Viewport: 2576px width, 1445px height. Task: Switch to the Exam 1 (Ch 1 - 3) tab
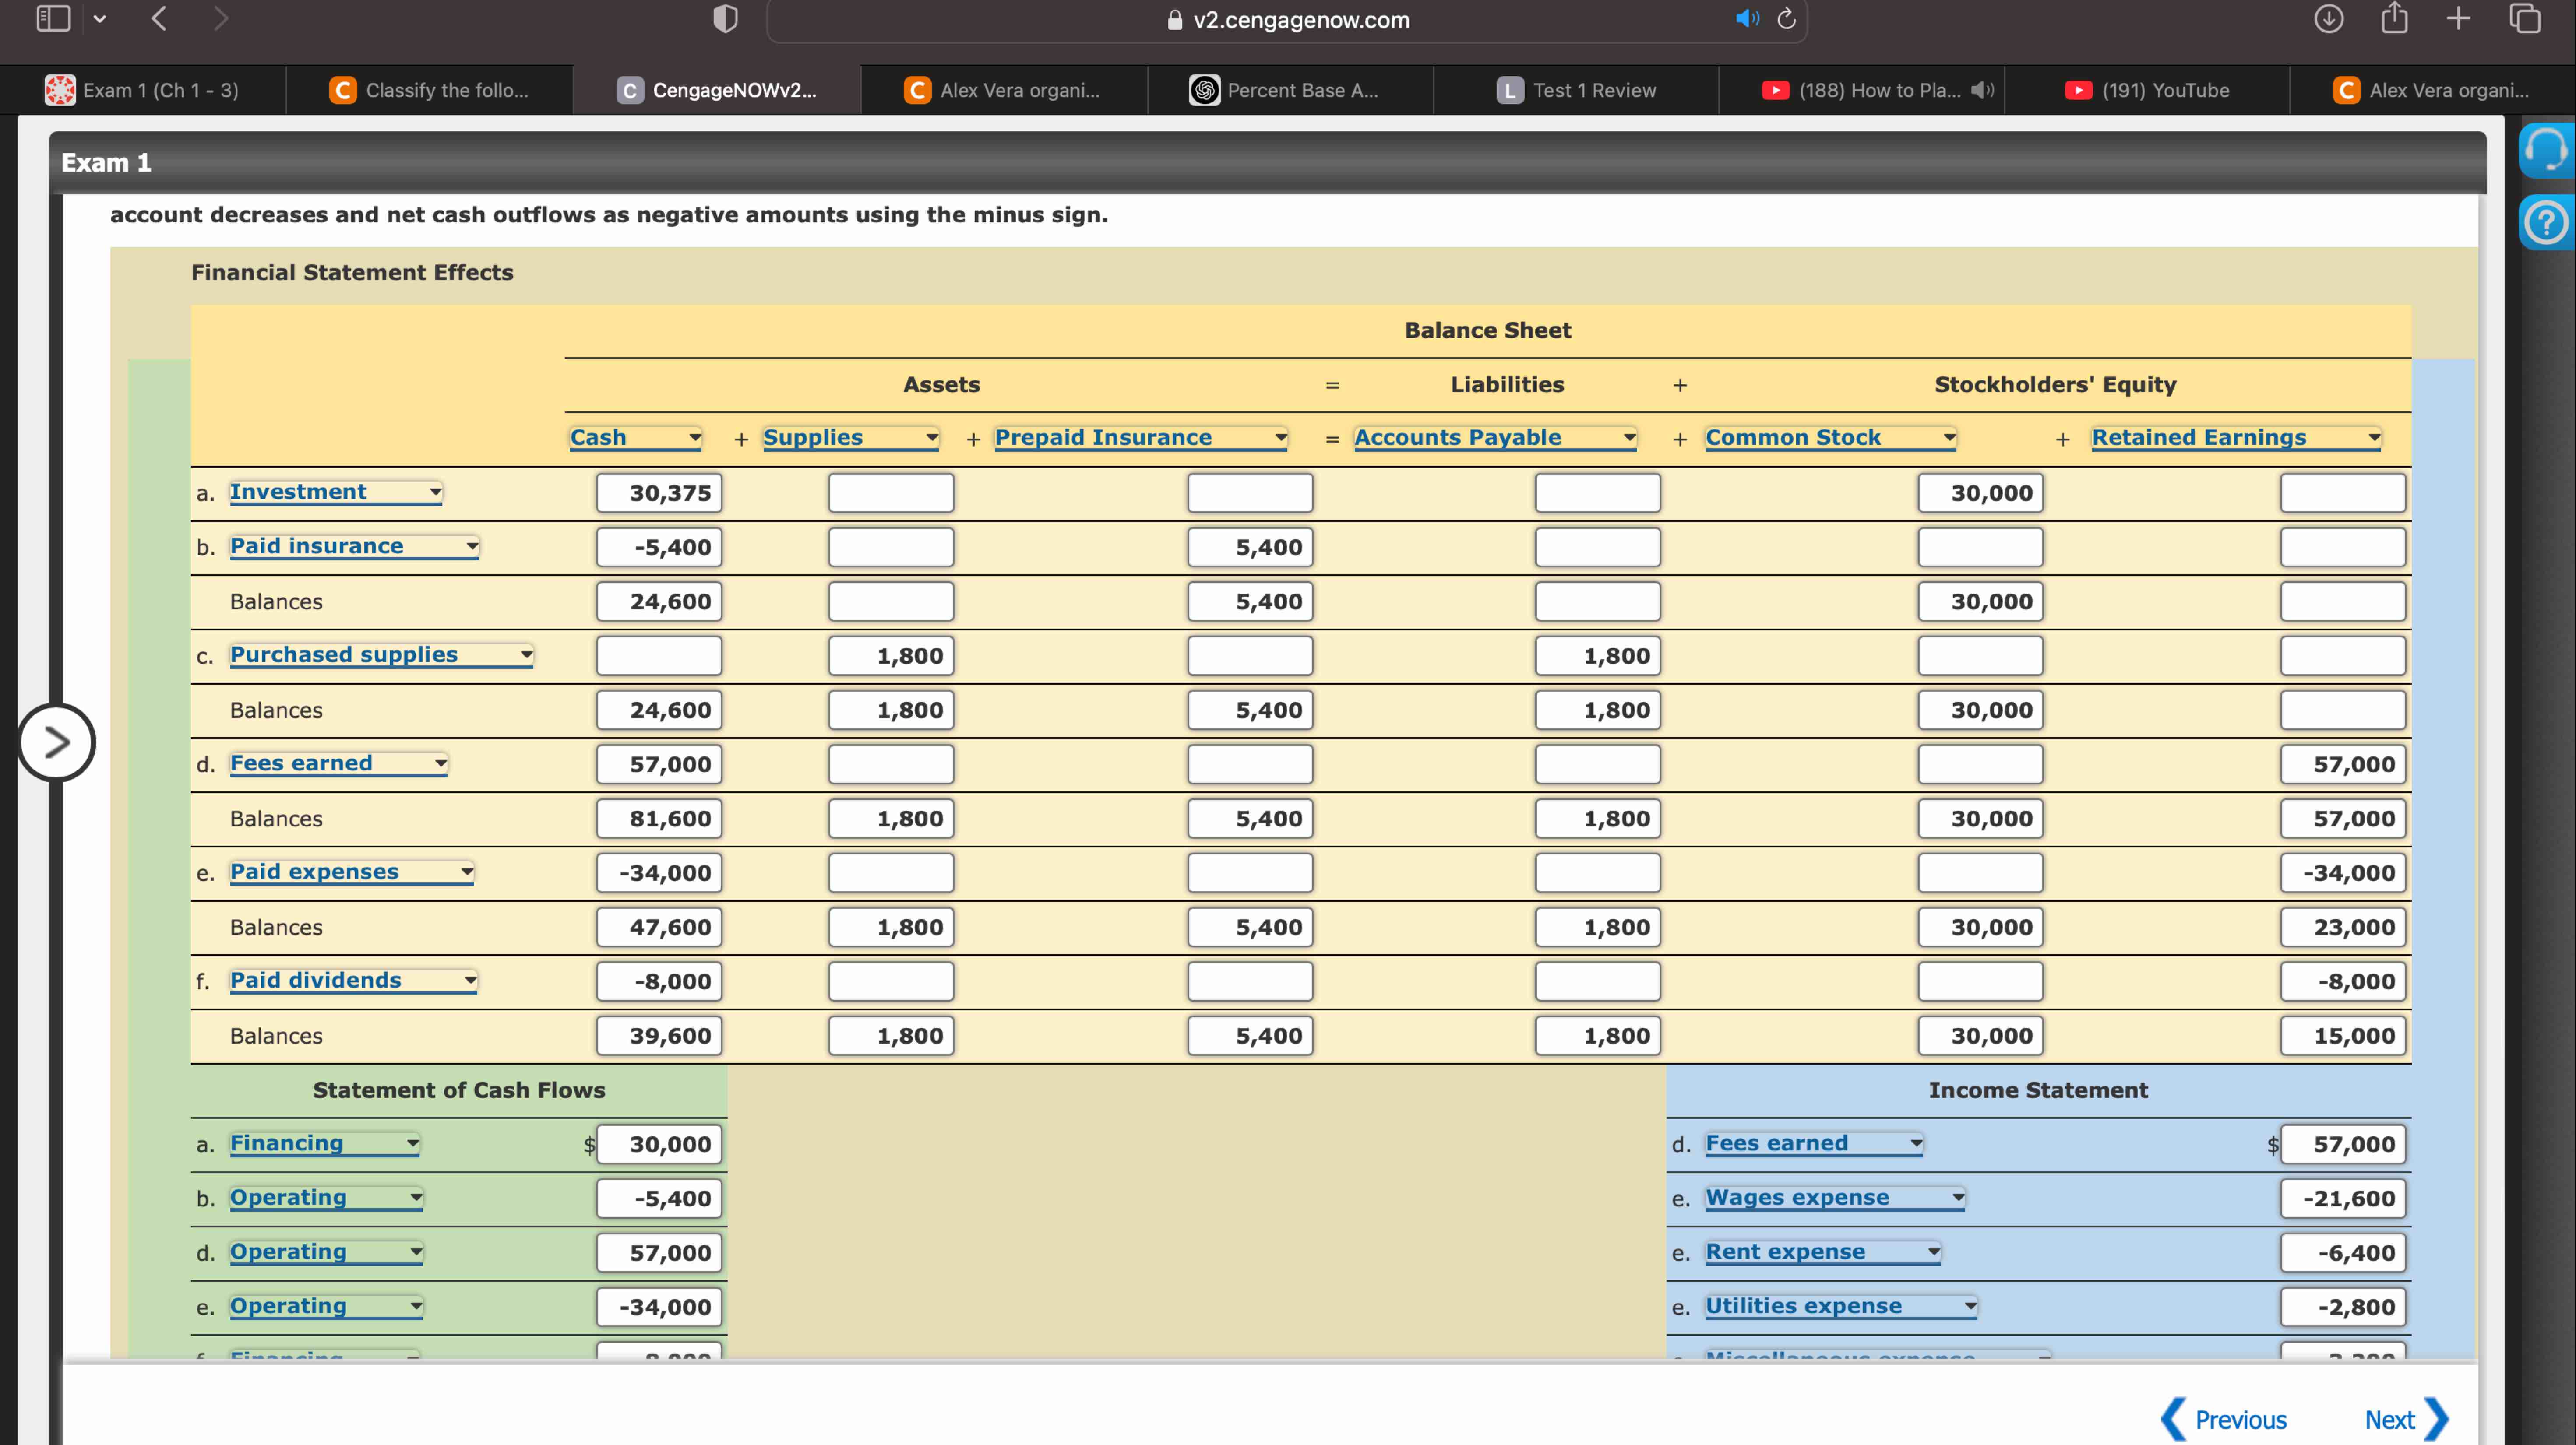143,90
